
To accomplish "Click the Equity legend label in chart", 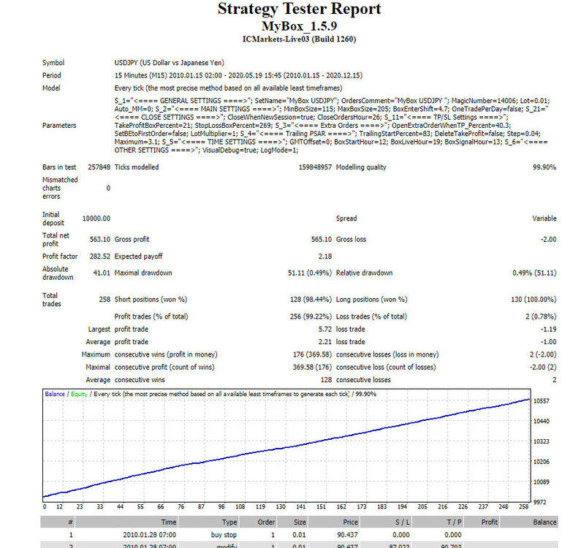I will (79, 394).
